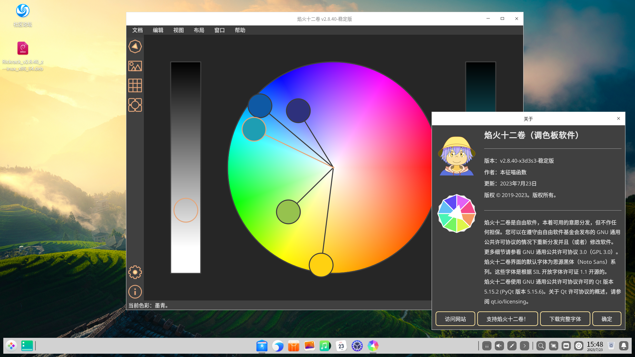This screenshot has width=635, height=357.
Task: Click the 支持焰火十二卷! button
Action: click(x=507, y=319)
